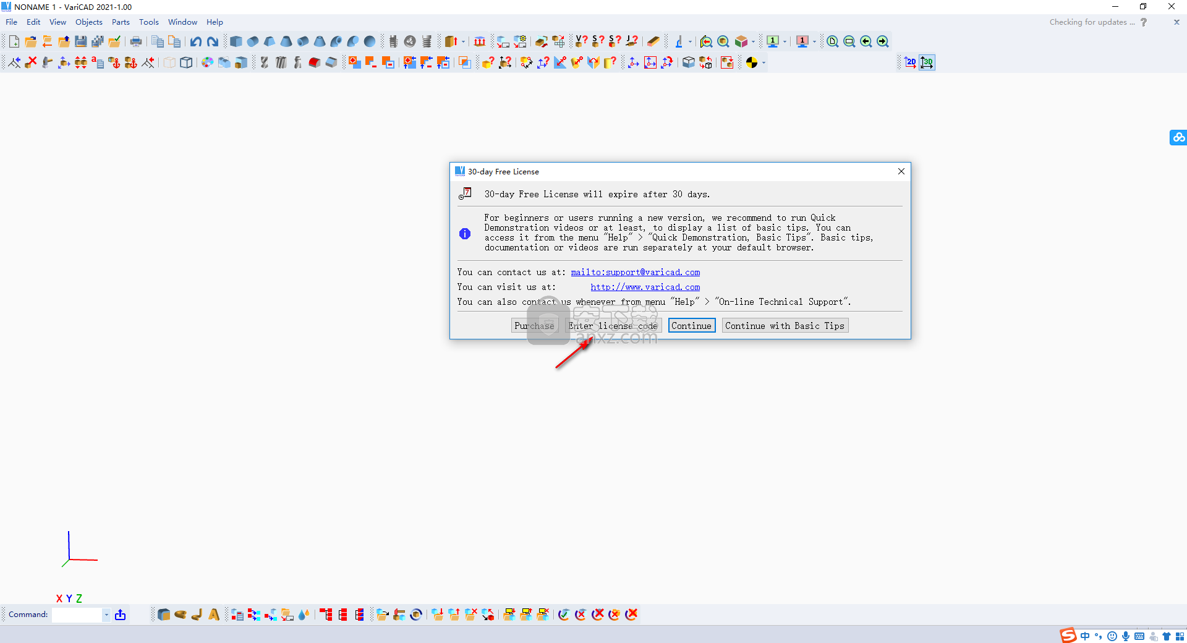1187x643 pixels.
Task: Expand the shaded cube view dropdown arrow
Action: pos(753,41)
